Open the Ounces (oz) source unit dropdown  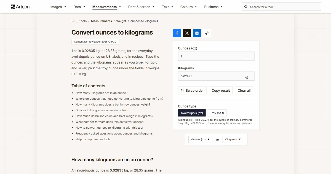(201, 139)
